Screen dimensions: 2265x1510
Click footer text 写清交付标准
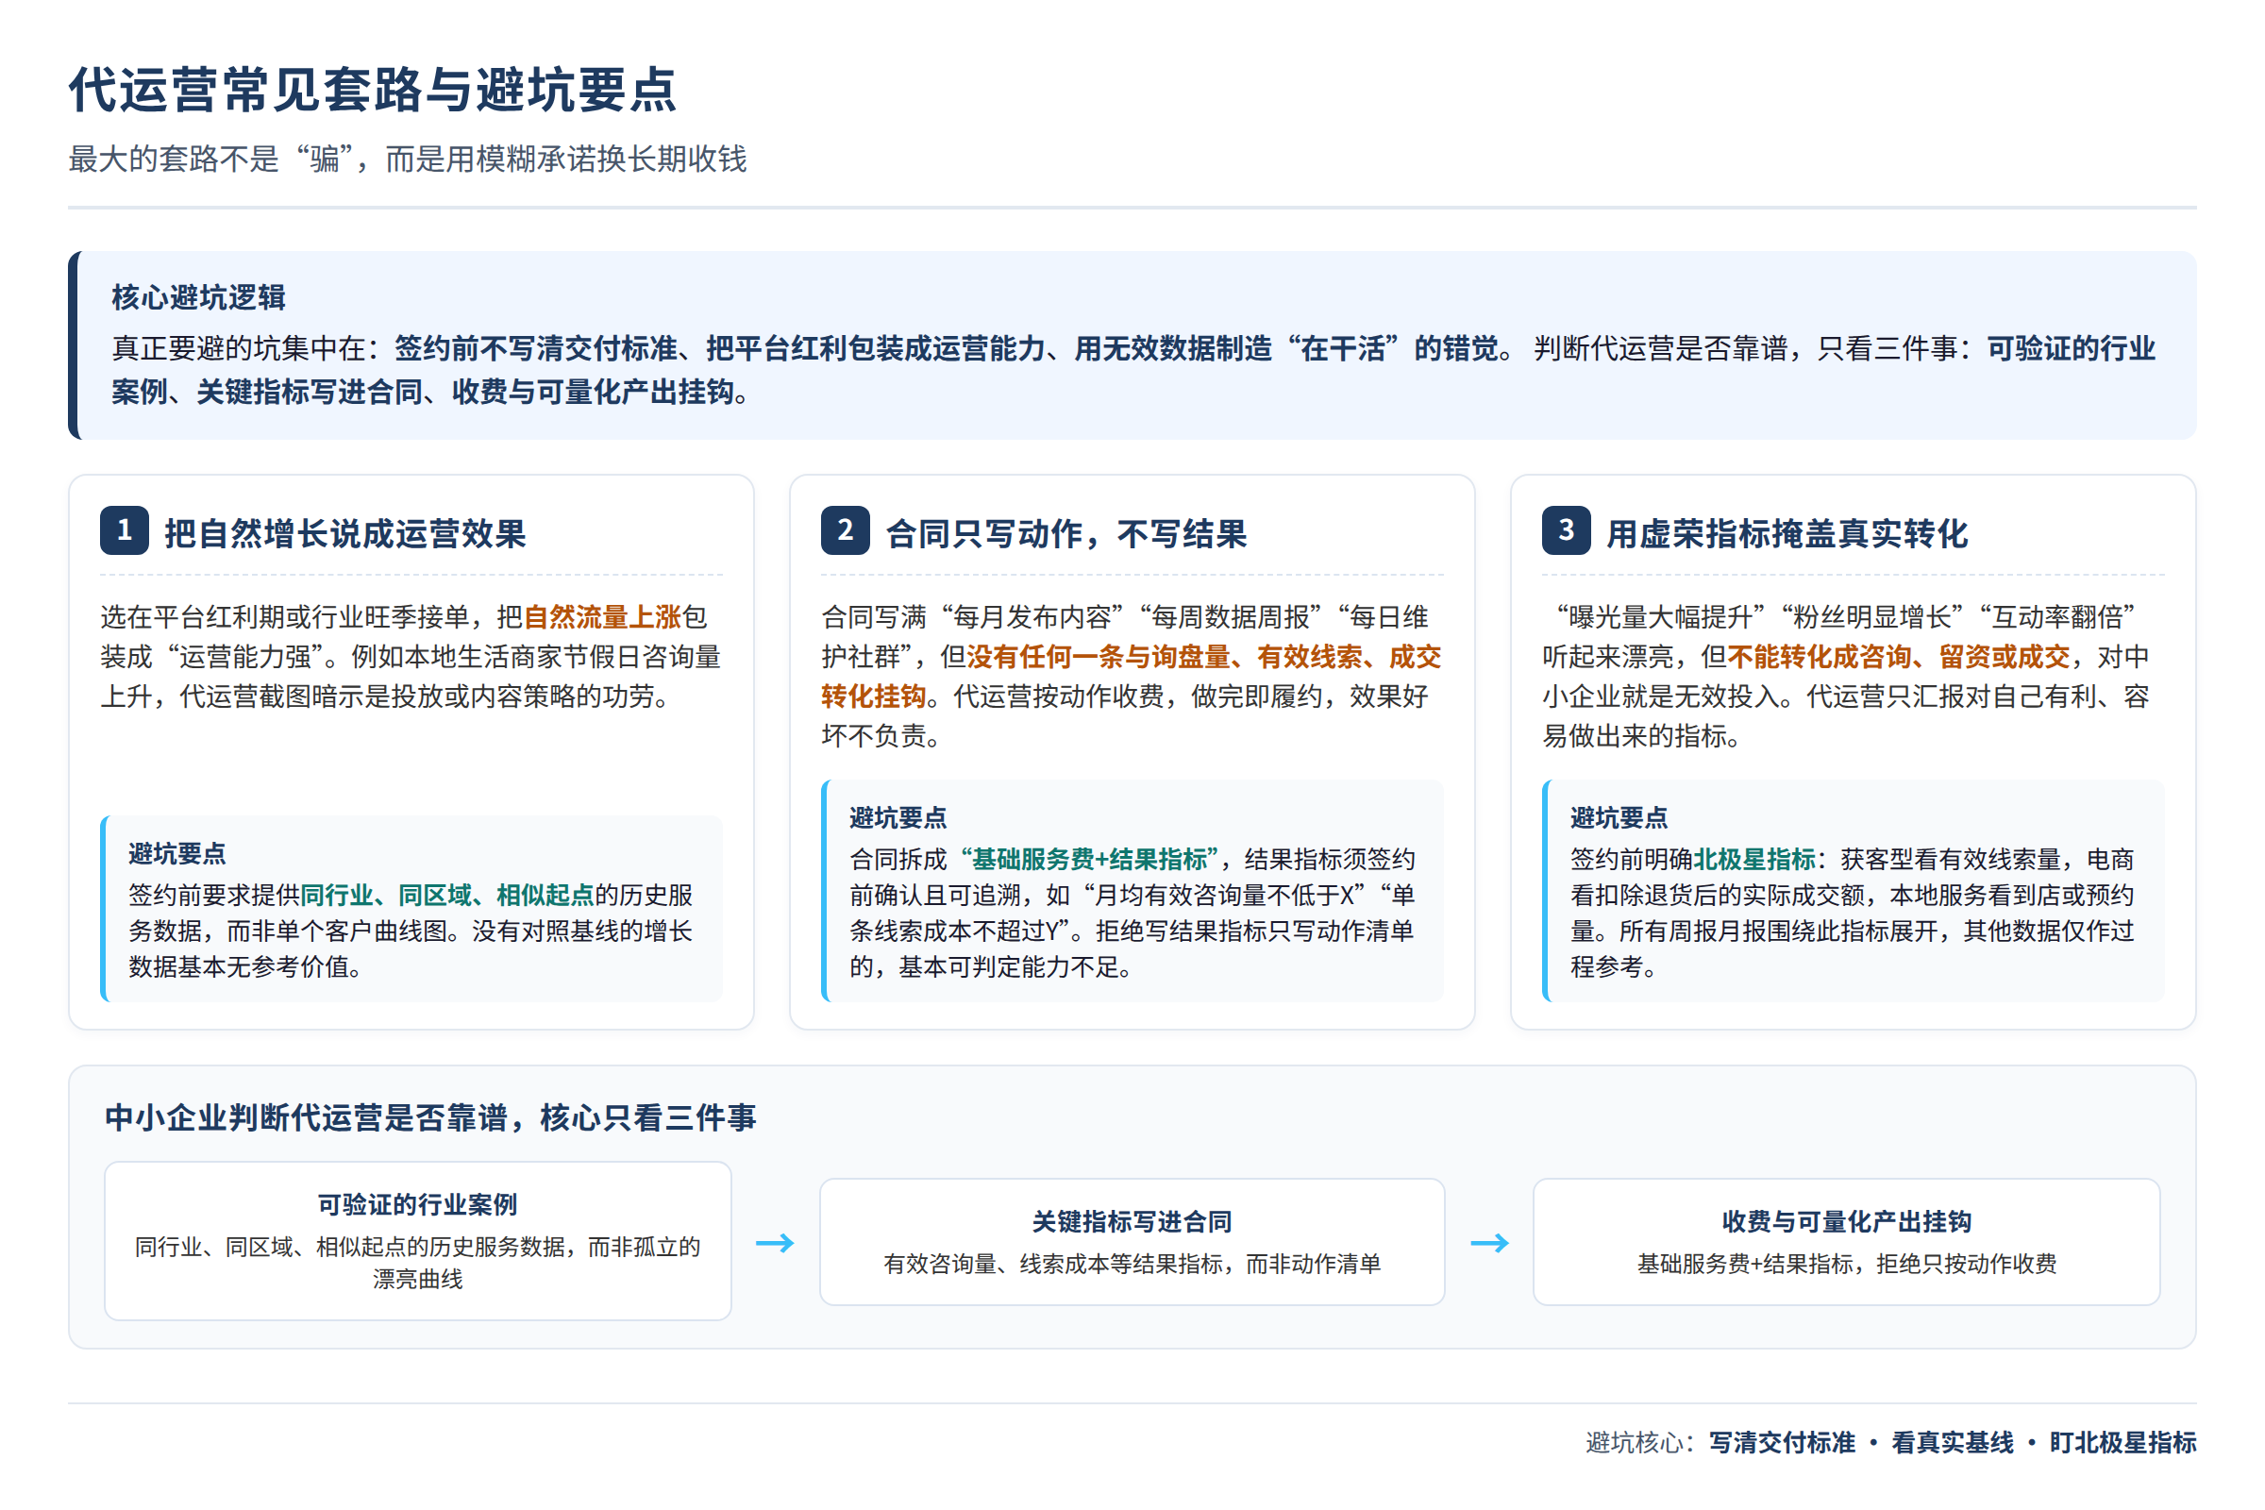click(x=1783, y=1443)
